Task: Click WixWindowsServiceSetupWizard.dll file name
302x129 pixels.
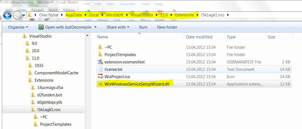Action: (137, 84)
